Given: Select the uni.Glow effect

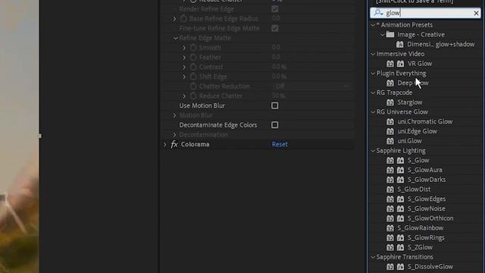Looking at the screenshot, I should click(x=409, y=141).
